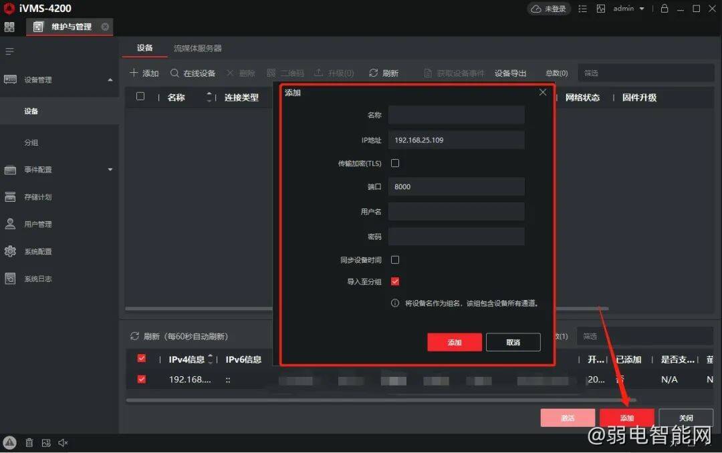The height and width of the screenshot is (453, 722).
Task: Toggle the online devices header checkbox
Action: [142, 358]
